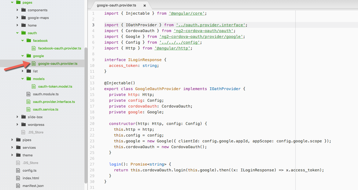
Task: Click the oauth.service.ts file icon
Action: click(28, 109)
